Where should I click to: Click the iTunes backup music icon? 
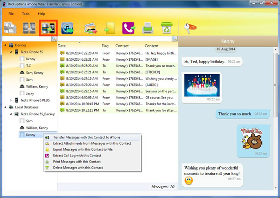[x=68, y=28]
